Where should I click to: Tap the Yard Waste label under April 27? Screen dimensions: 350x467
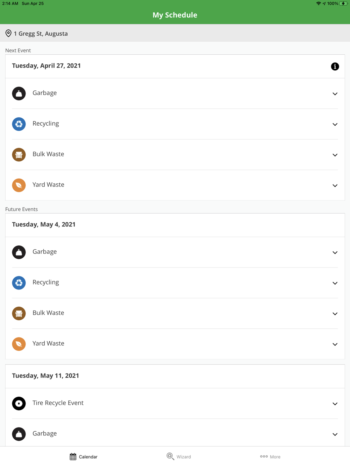48,185
